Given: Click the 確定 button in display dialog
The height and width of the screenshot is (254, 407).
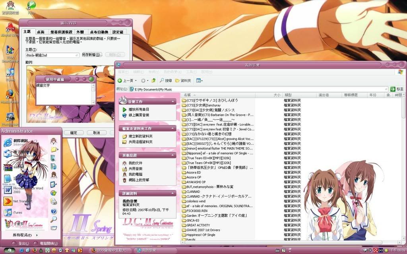Looking at the screenshot, I should tap(74, 133).
